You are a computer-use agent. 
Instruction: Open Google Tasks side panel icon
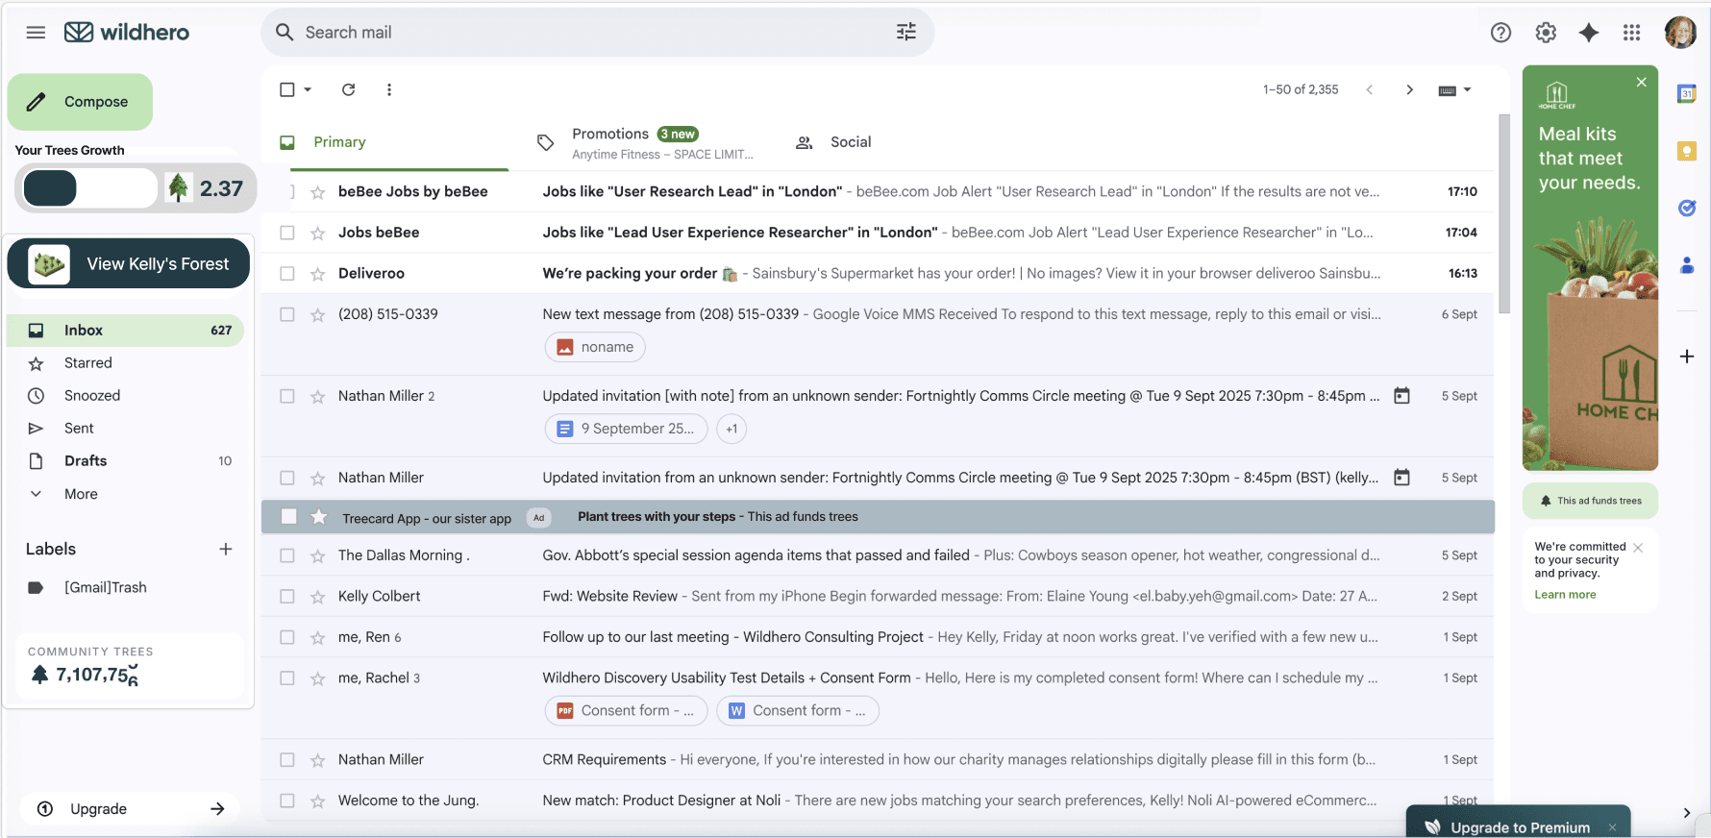coord(1687,209)
